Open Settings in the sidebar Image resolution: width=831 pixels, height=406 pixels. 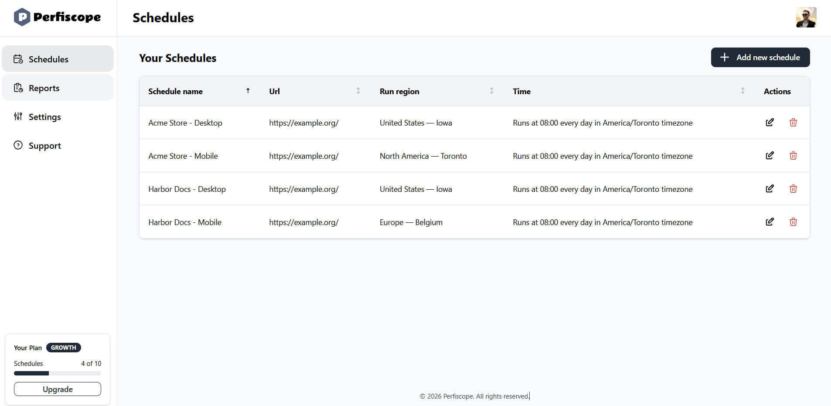point(58,116)
